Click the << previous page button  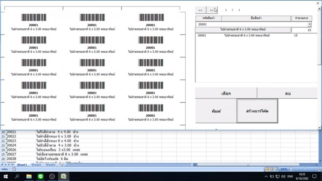200,10
